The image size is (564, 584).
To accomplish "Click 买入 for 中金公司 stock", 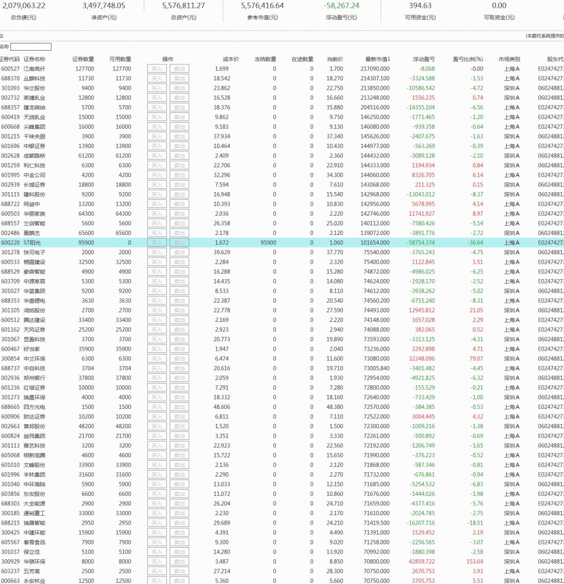I will (x=157, y=175).
